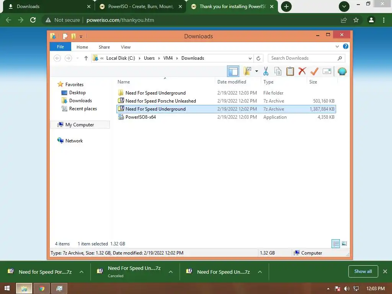
Task: Sort by Type column header
Action: 284,82
